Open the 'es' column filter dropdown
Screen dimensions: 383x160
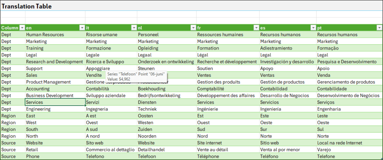313,28
